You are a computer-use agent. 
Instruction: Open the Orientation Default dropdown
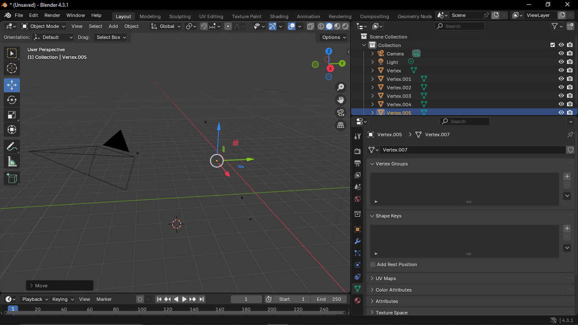(53, 37)
